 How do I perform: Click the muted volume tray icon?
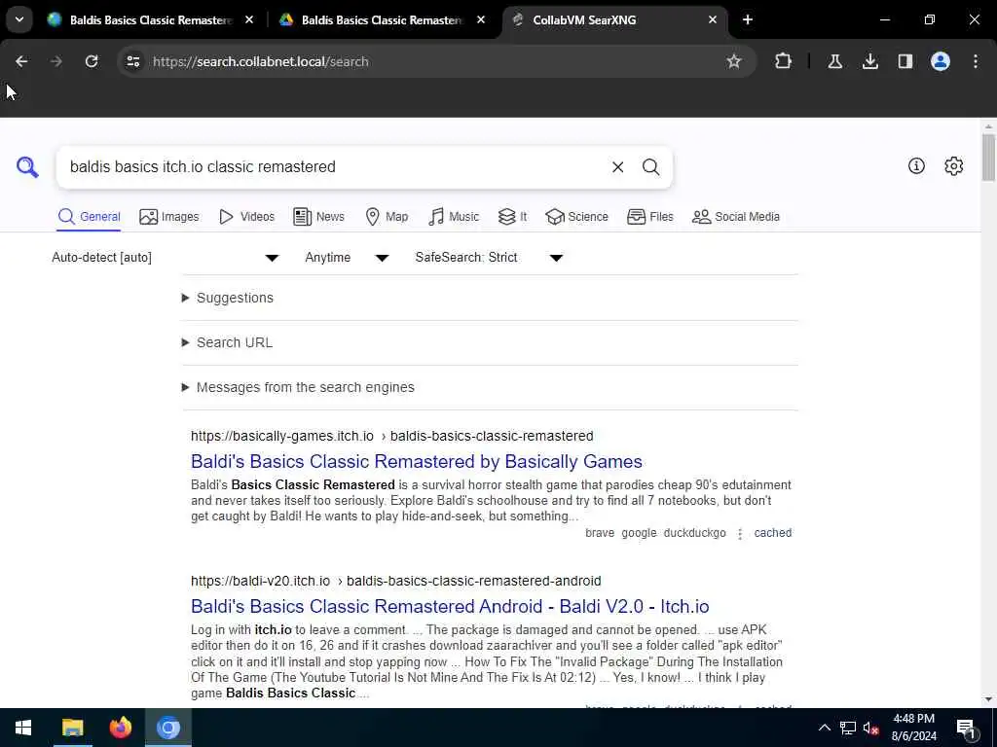pyautogui.click(x=870, y=728)
